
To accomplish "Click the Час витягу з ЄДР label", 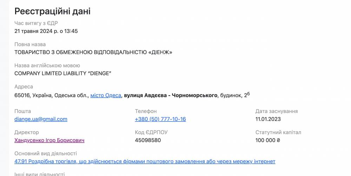I will tap(36, 23).
